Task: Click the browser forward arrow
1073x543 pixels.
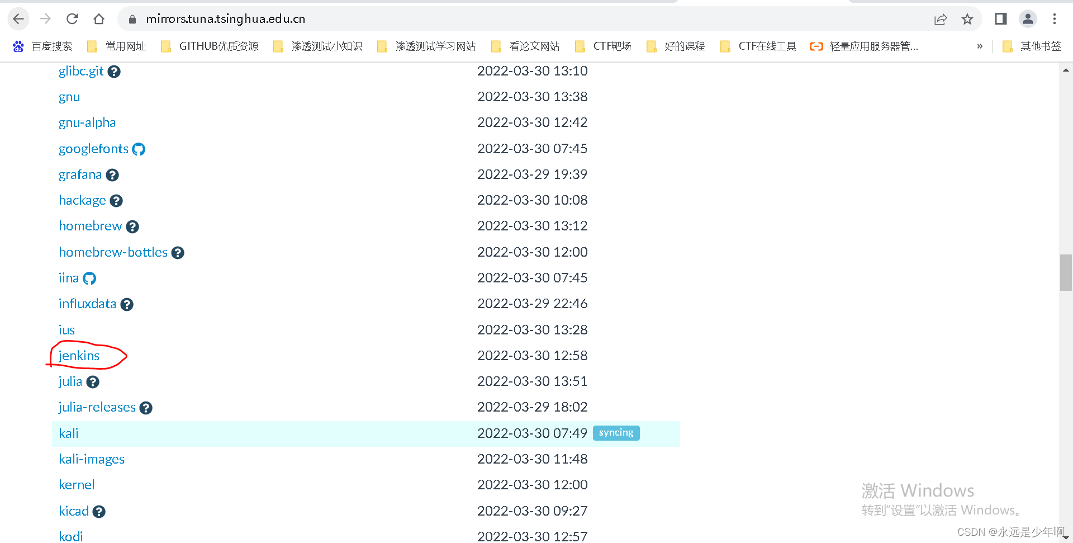Action: (x=45, y=19)
